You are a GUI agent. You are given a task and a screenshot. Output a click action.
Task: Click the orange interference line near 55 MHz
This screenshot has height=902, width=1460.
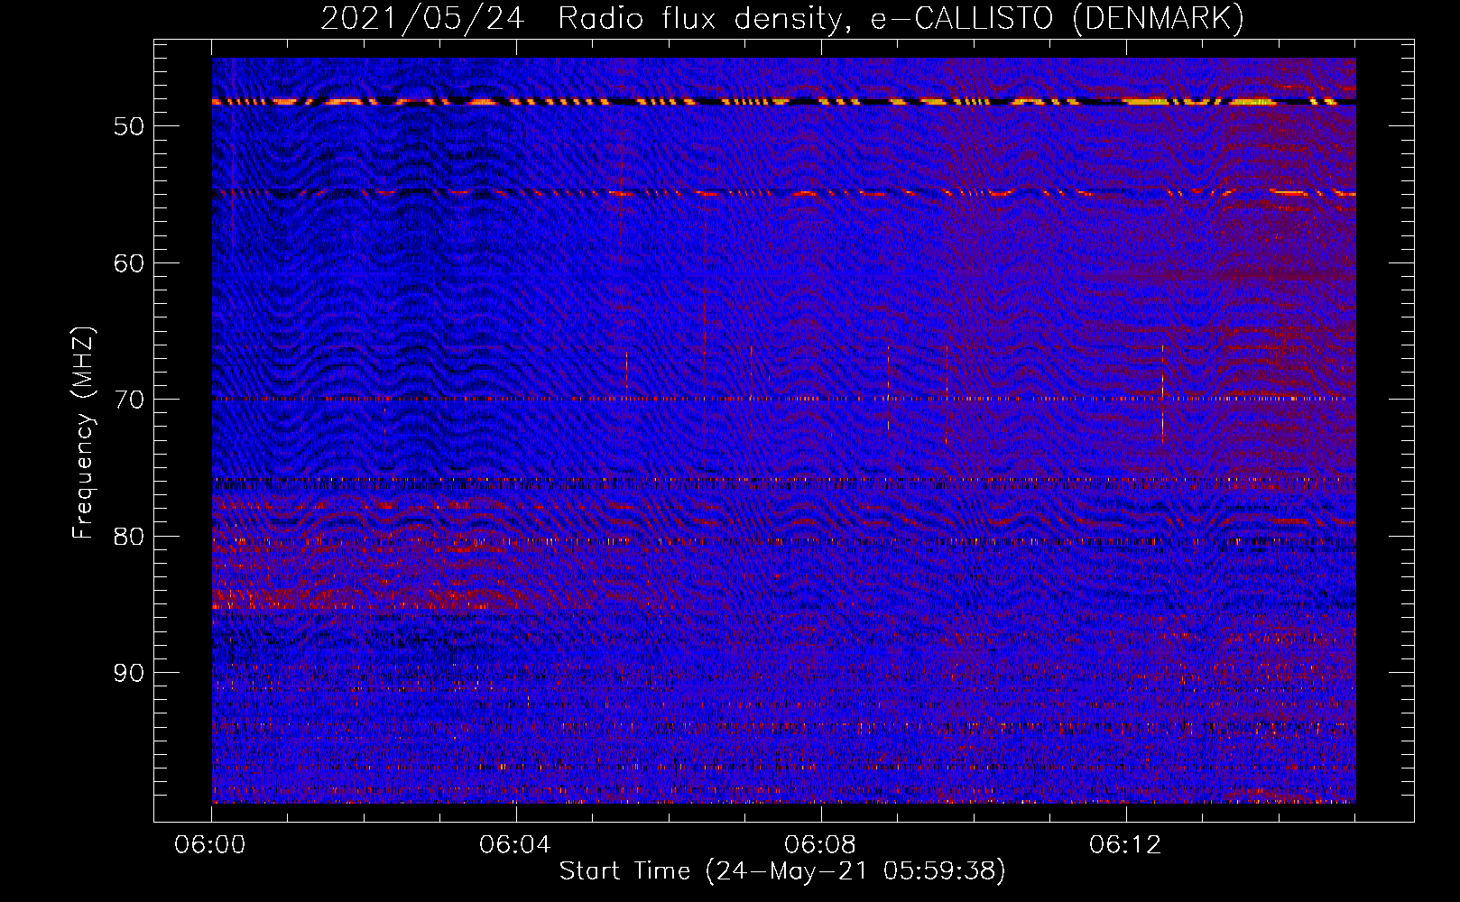784,193
